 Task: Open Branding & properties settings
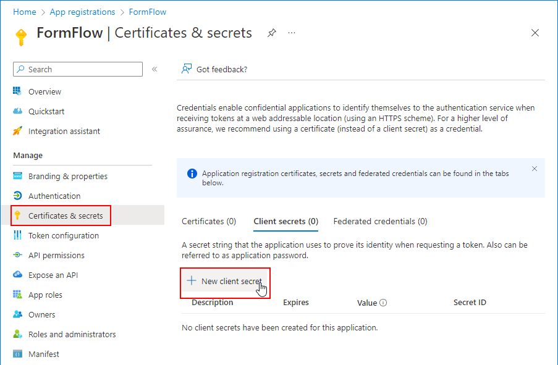coord(67,176)
